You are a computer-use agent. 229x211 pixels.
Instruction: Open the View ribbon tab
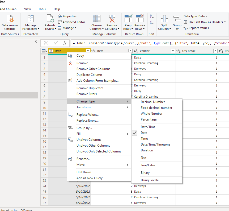pyautogui.click(x=27, y=9)
